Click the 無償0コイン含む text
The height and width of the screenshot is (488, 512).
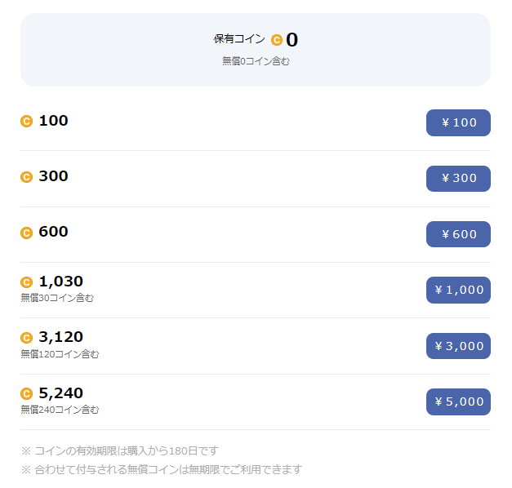point(256,61)
